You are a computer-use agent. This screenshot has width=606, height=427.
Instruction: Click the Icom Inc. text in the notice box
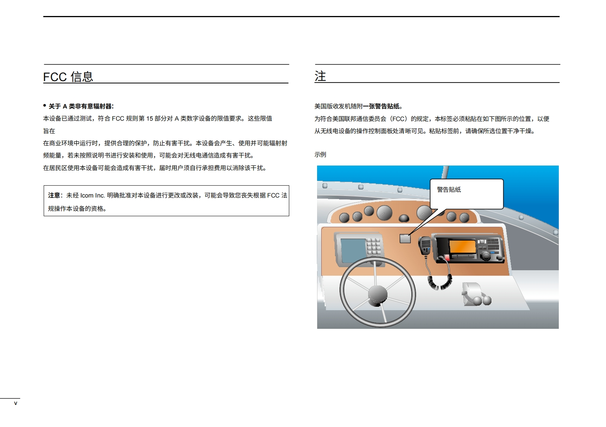[x=92, y=195]
